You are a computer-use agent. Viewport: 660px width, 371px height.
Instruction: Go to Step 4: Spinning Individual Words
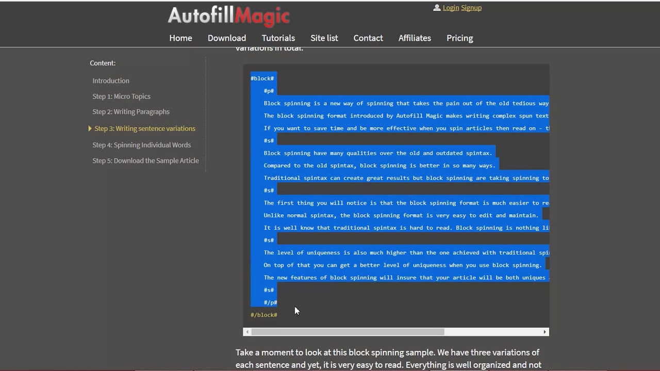pos(142,145)
